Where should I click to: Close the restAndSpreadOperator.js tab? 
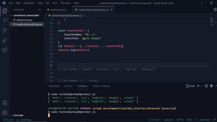112,10
